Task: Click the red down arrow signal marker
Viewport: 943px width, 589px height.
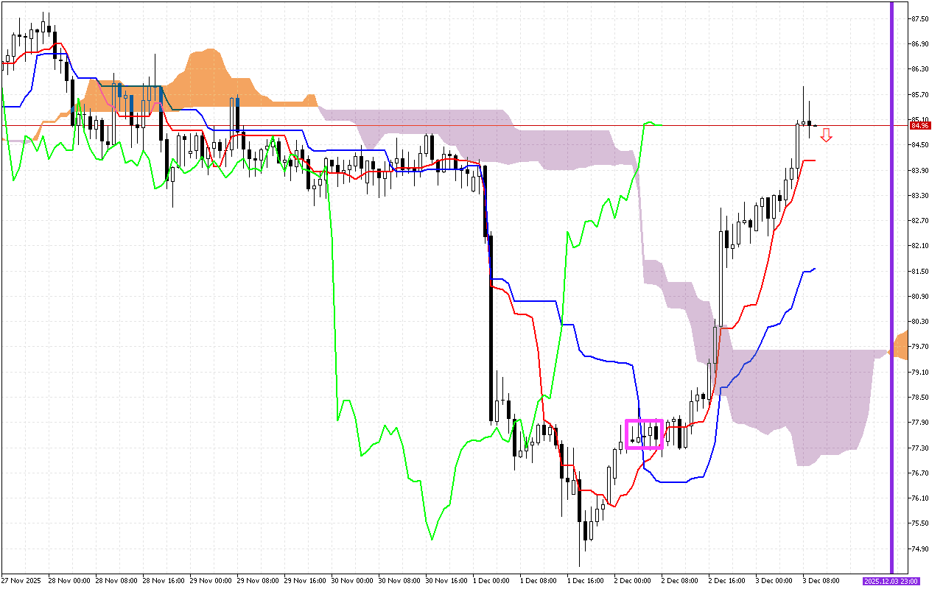Action: 827,135
